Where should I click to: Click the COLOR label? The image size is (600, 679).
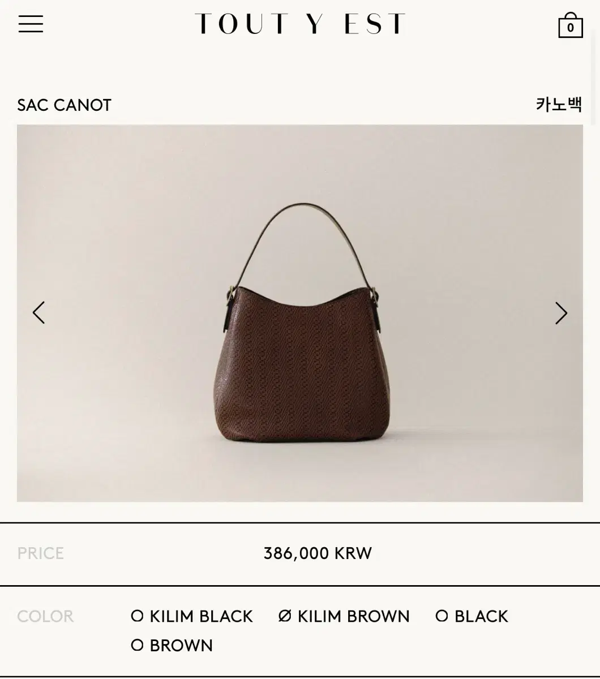pyautogui.click(x=45, y=616)
